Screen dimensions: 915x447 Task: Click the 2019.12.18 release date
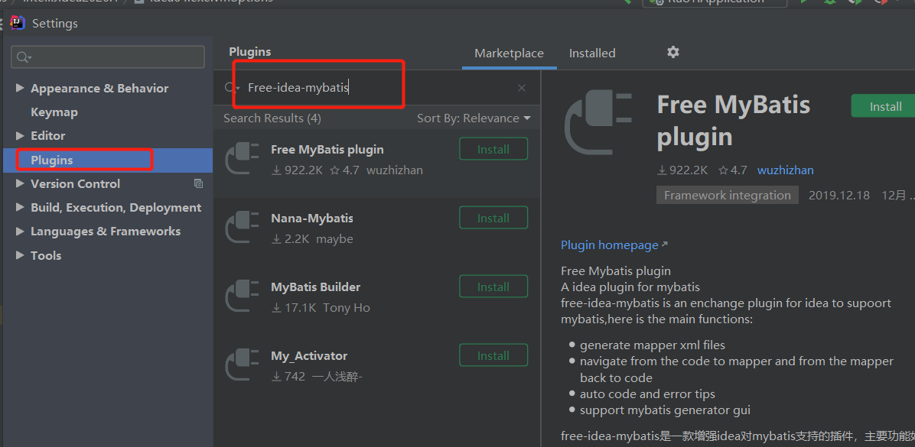coord(839,196)
